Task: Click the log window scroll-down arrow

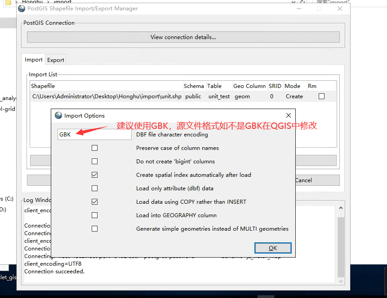Action: [x=340, y=280]
